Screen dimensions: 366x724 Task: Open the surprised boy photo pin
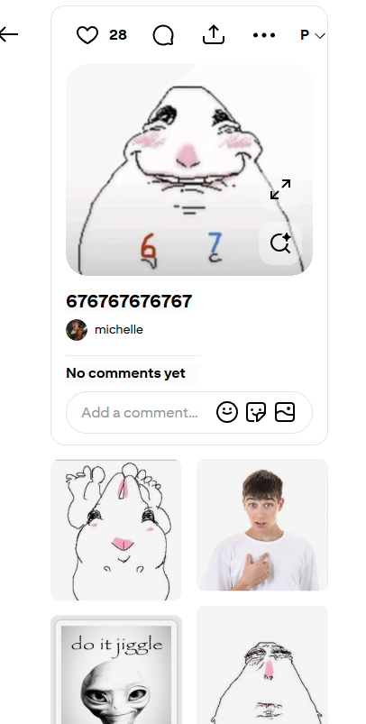click(262, 525)
